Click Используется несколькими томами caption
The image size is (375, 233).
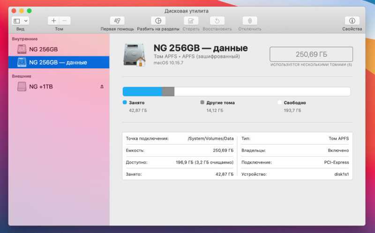pos(311,65)
